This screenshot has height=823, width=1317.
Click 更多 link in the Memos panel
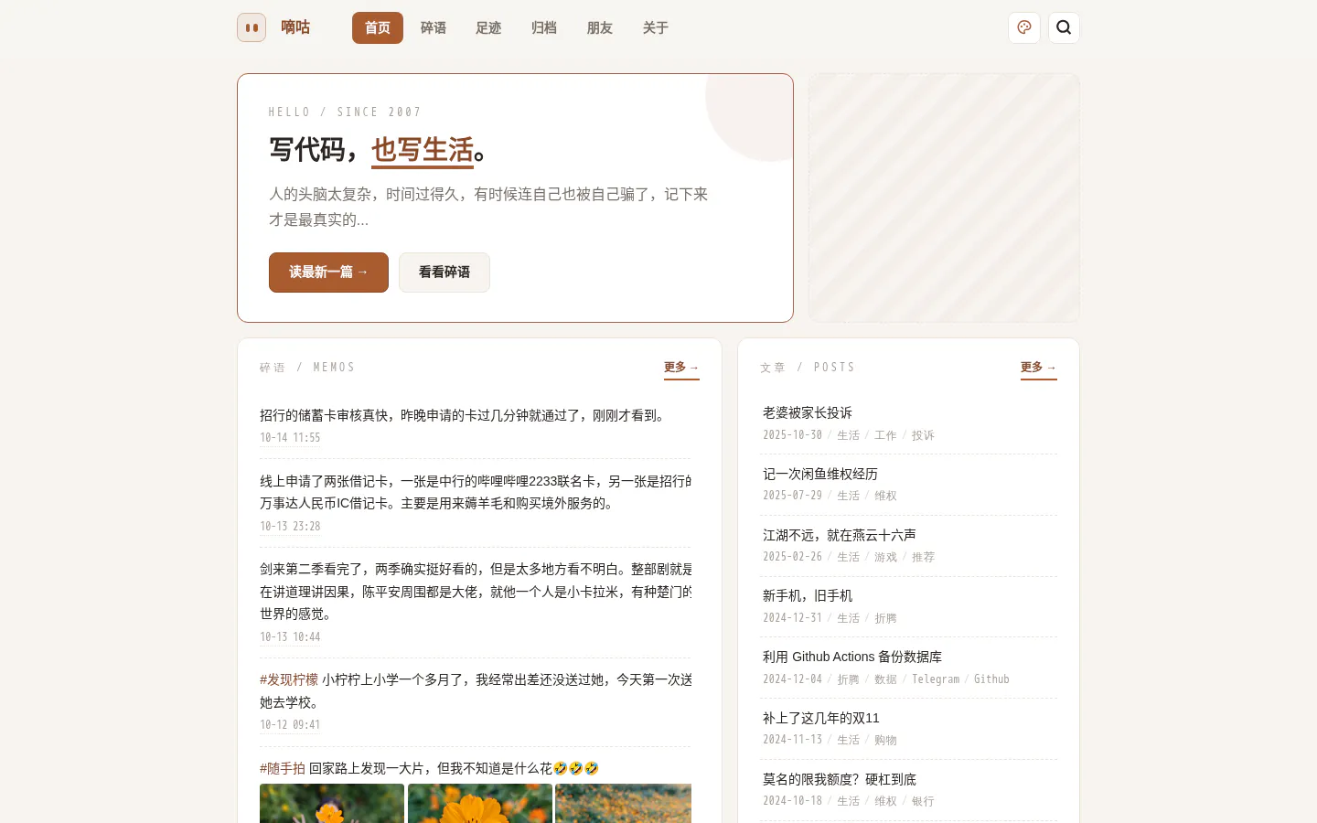(x=681, y=368)
